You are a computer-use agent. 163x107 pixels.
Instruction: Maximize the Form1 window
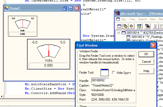click(70, 8)
